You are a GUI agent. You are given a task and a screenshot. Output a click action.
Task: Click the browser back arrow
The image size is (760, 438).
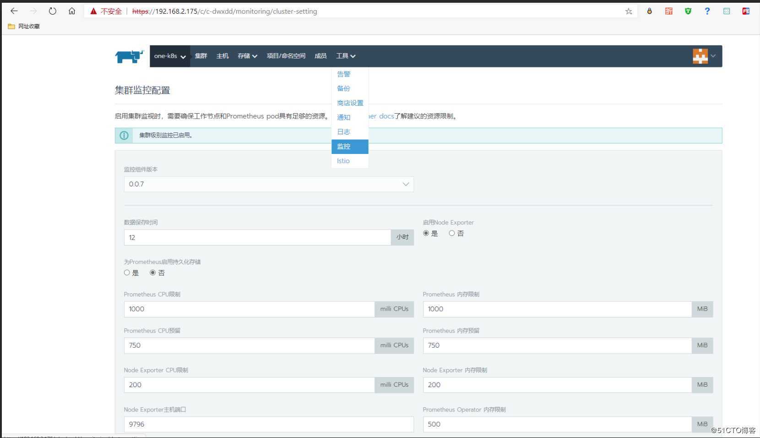click(x=14, y=11)
